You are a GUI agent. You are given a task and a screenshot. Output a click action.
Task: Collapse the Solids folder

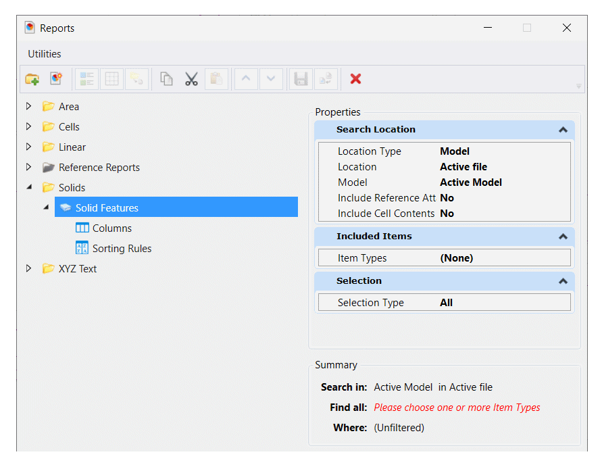pos(28,187)
